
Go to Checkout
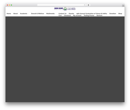point(67,15)
